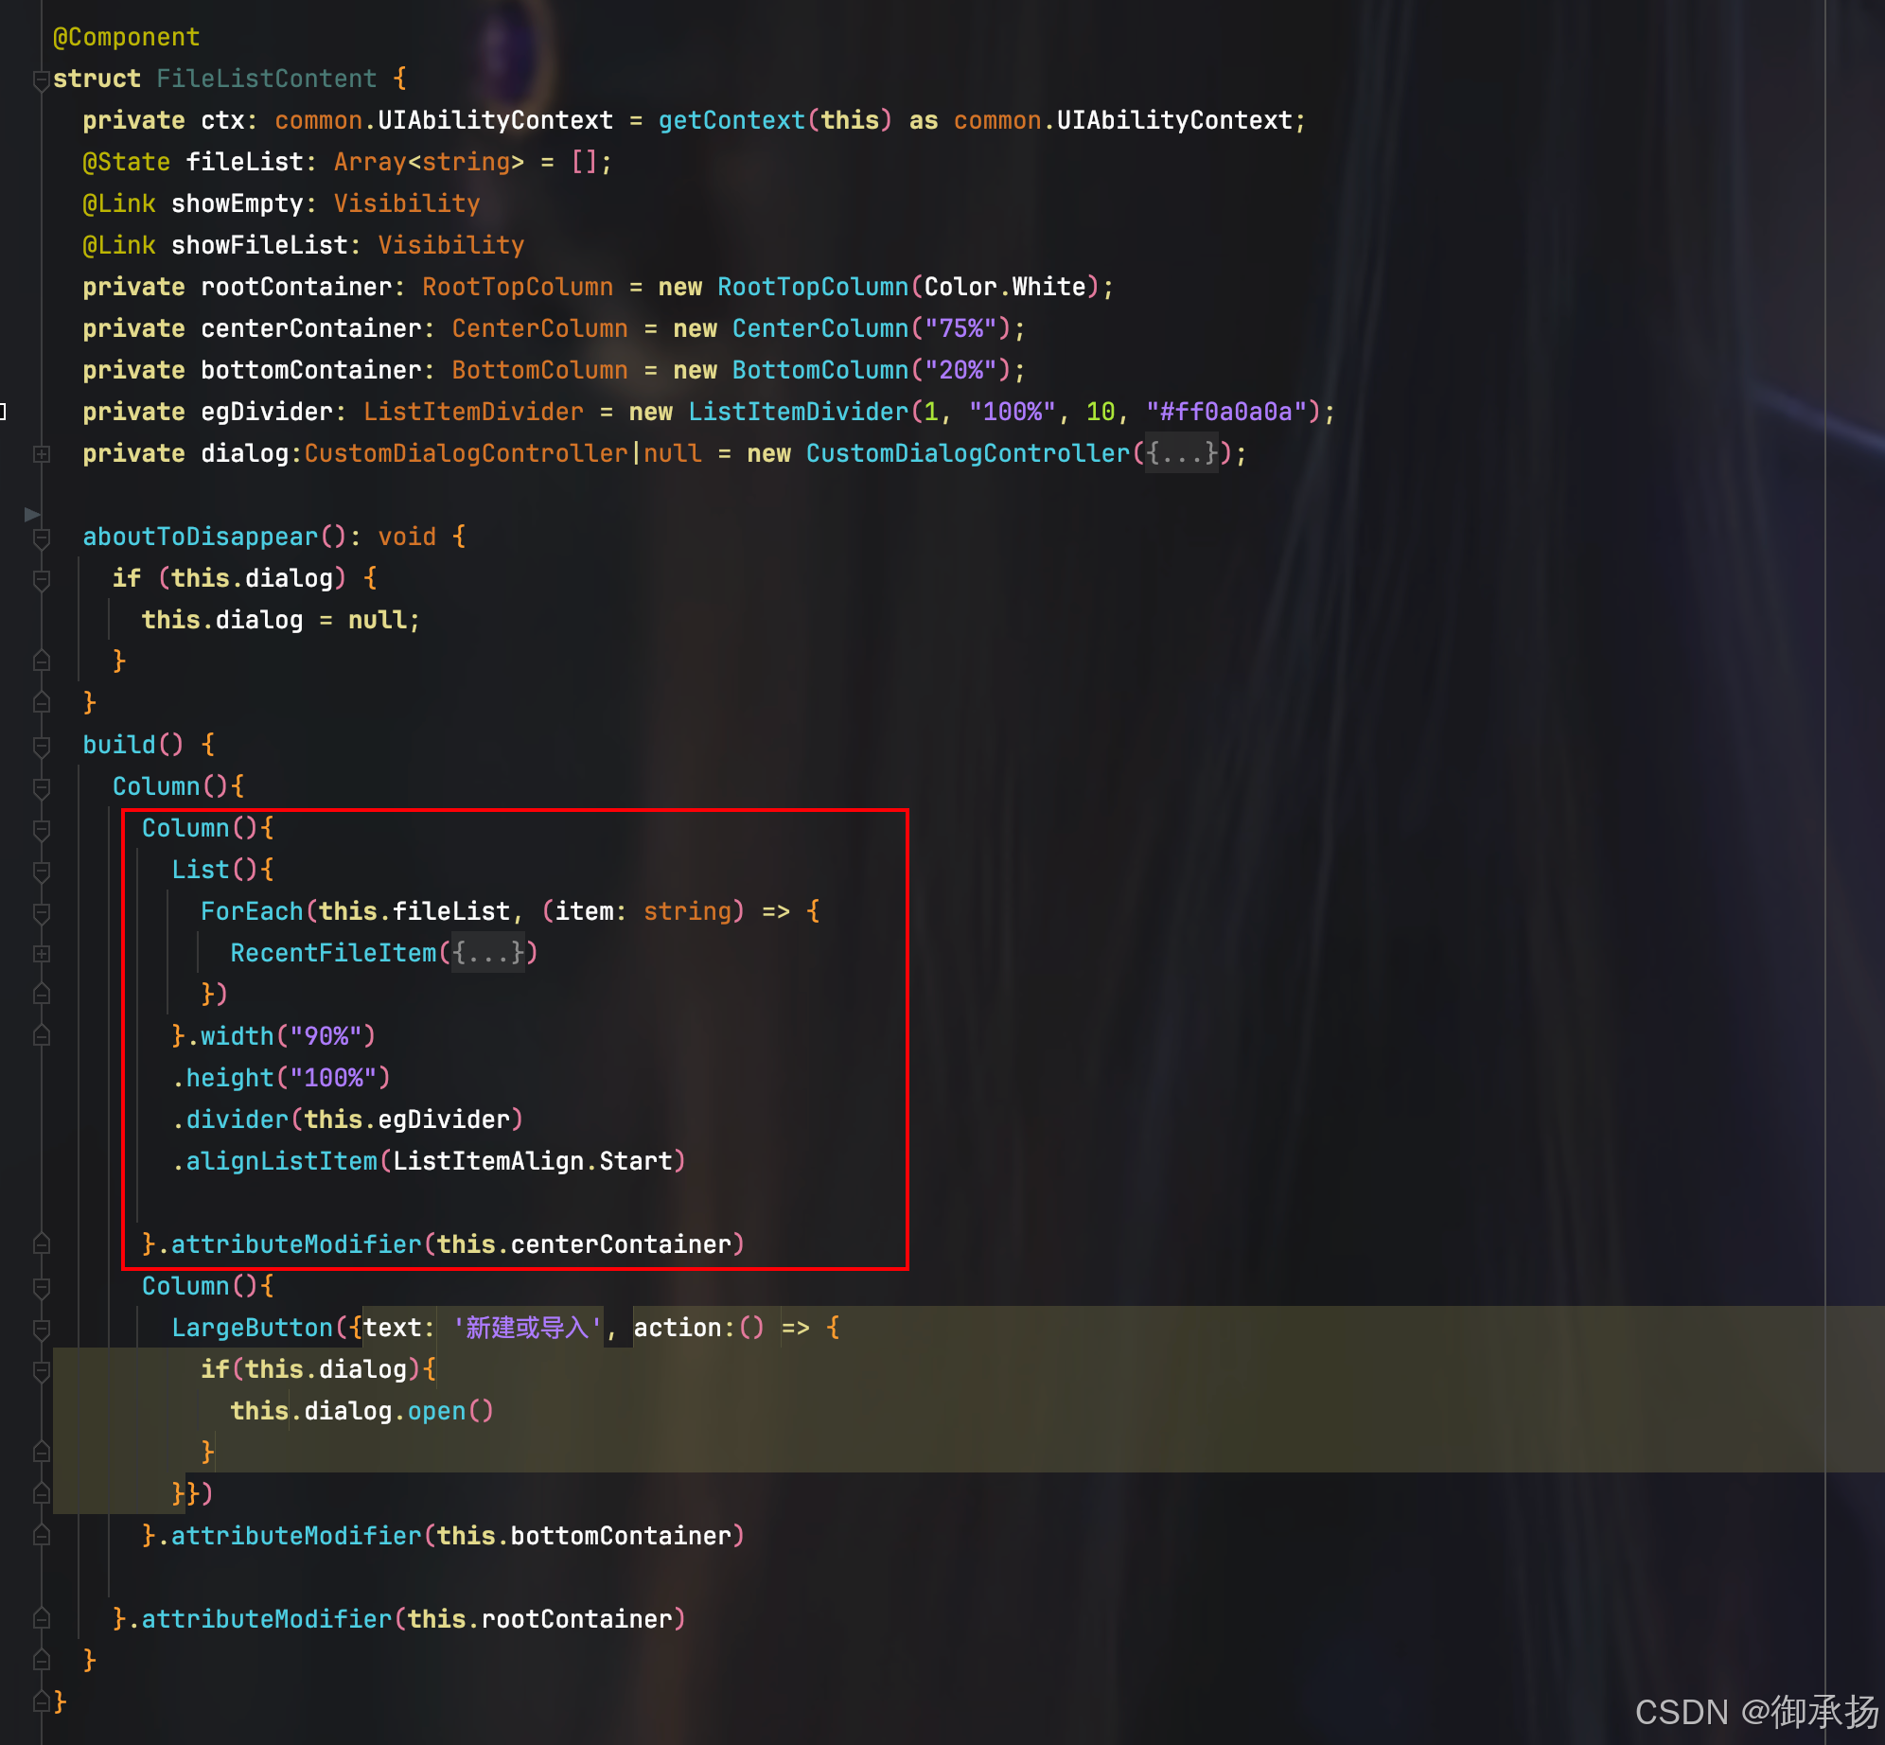Click the void return type
The height and width of the screenshot is (1745, 1885).
coord(407,537)
